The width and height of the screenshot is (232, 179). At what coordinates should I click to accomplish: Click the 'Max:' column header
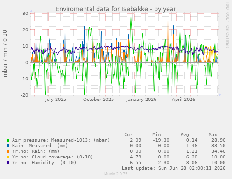214,135
